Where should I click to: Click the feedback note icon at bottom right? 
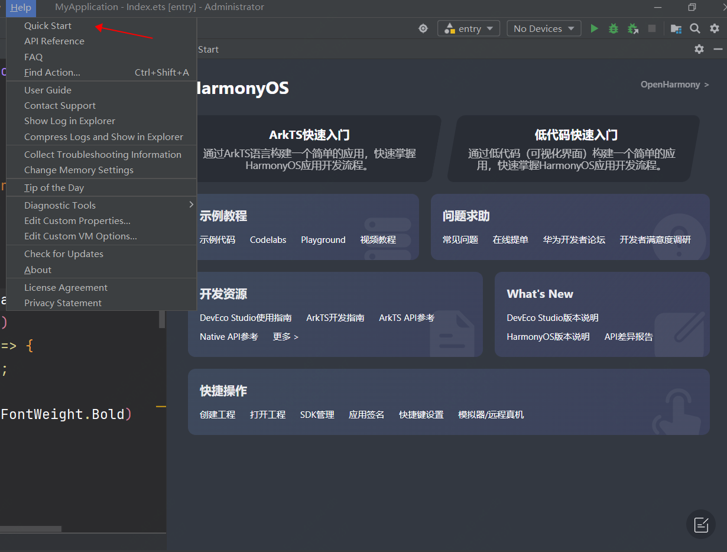pyautogui.click(x=701, y=524)
